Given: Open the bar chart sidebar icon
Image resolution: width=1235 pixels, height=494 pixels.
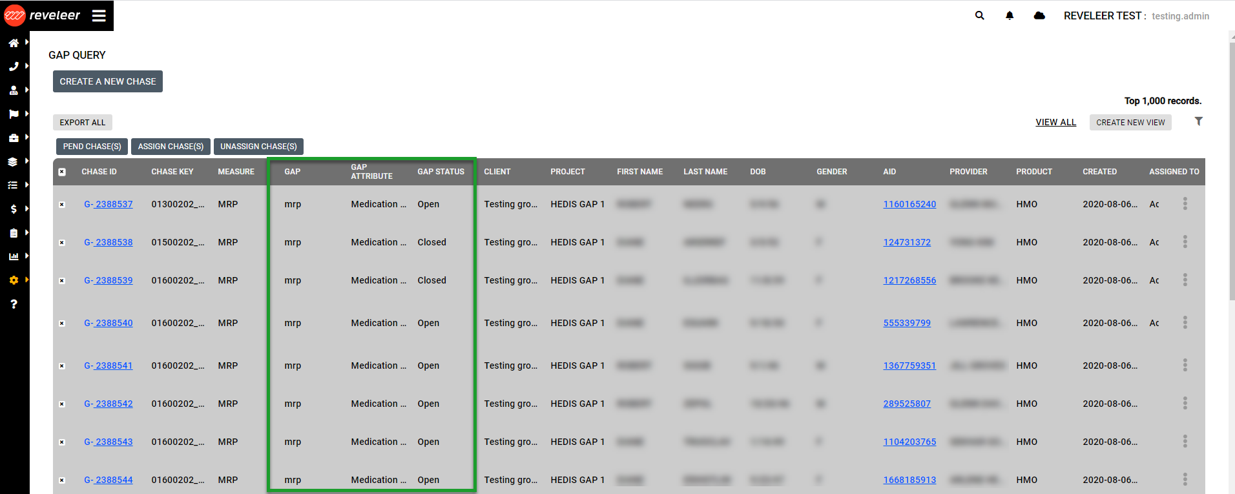Looking at the screenshot, I should (14, 256).
